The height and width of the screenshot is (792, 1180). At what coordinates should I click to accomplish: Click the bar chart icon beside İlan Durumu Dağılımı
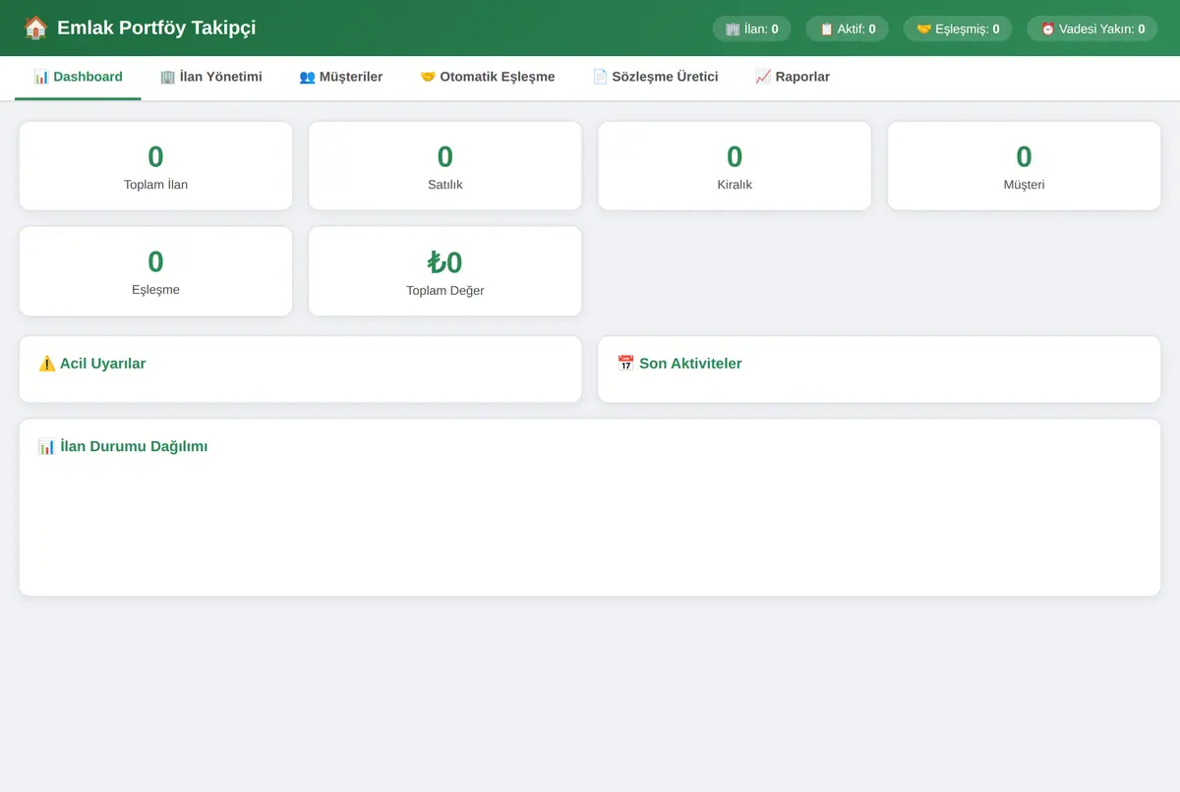47,446
